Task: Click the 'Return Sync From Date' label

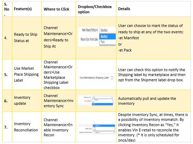Action: tap(89, 39)
